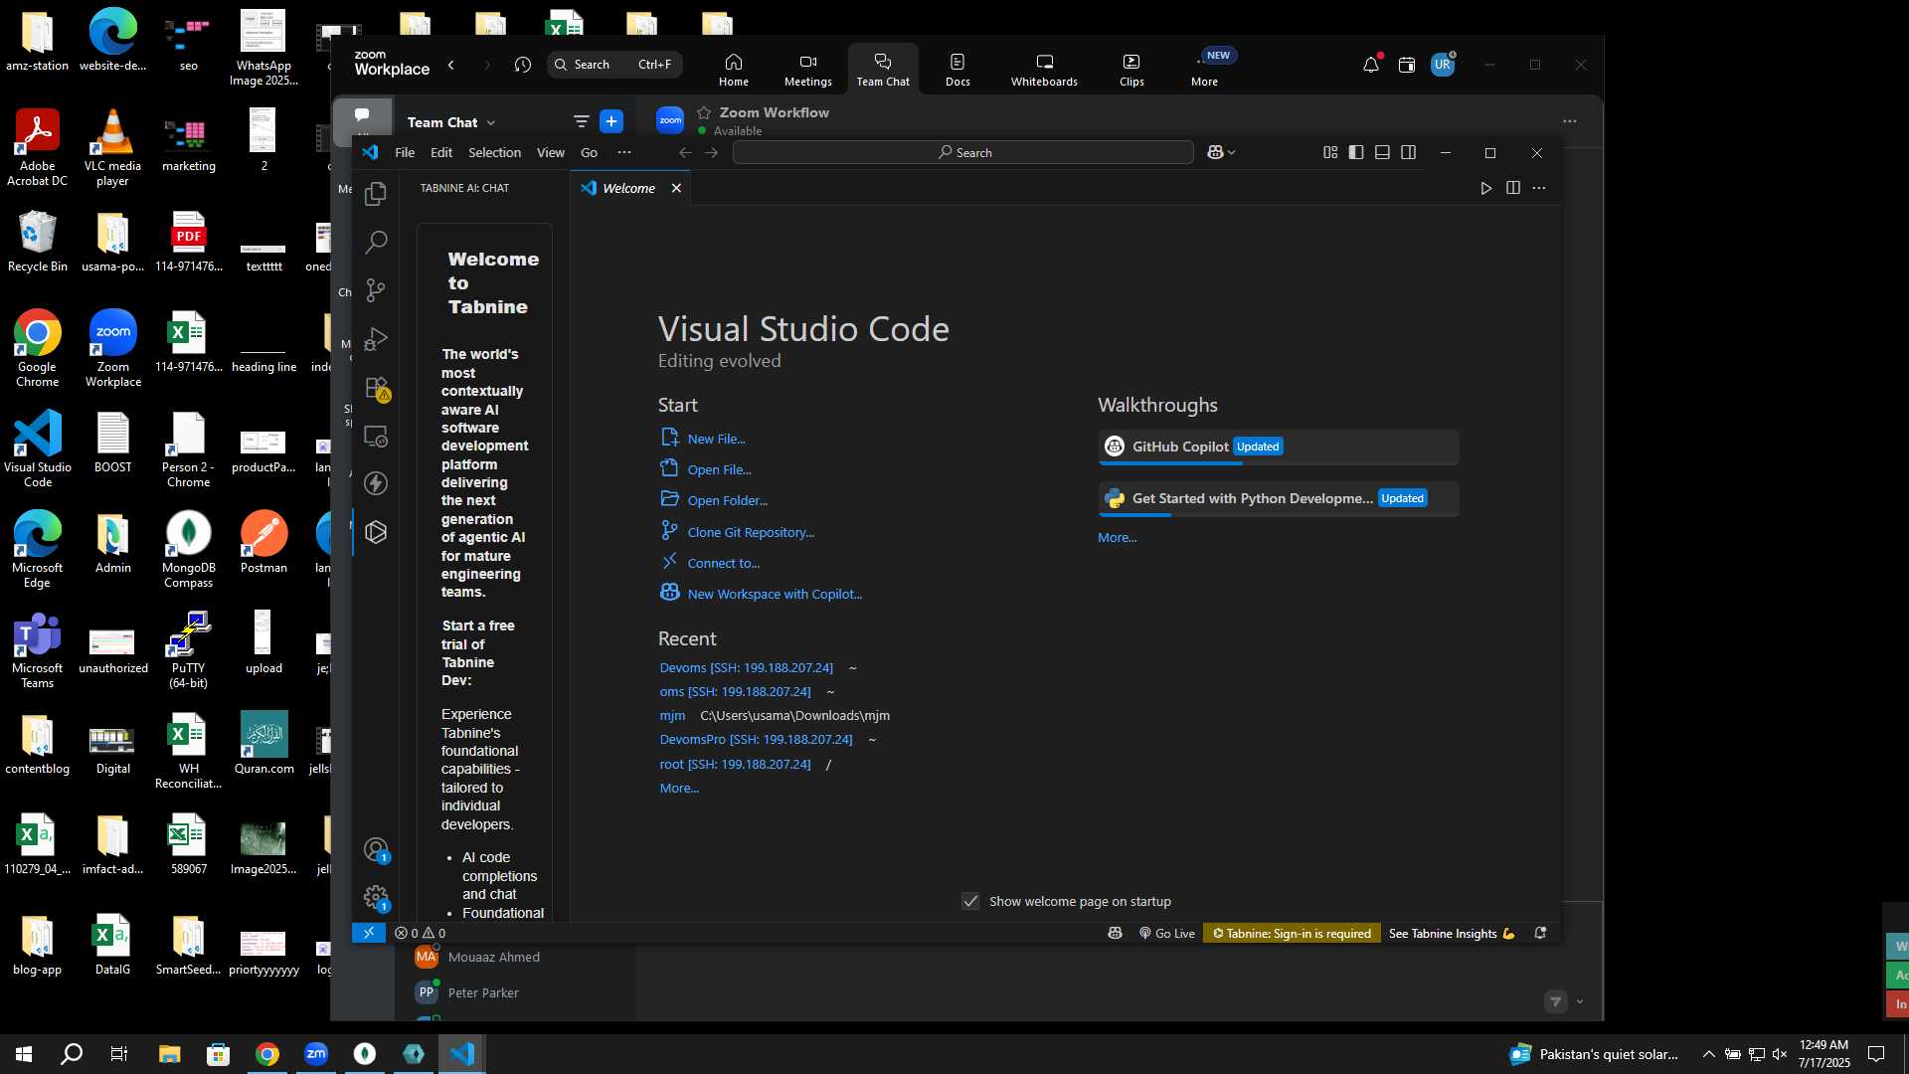The width and height of the screenshot is (1909, 1074).
Task: Expand the hidden menu items ellipsis
Action: tap(624, 152)
